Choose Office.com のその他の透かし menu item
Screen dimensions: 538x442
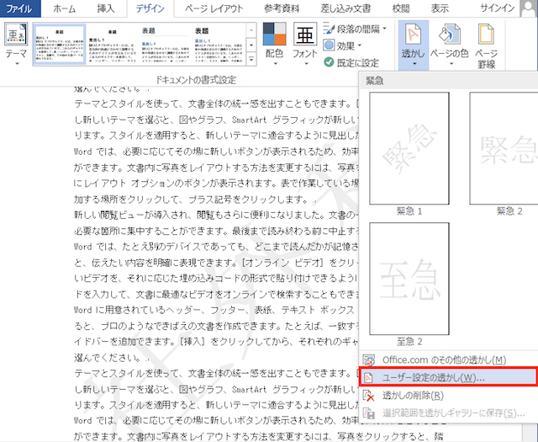[x=448, y=360]
